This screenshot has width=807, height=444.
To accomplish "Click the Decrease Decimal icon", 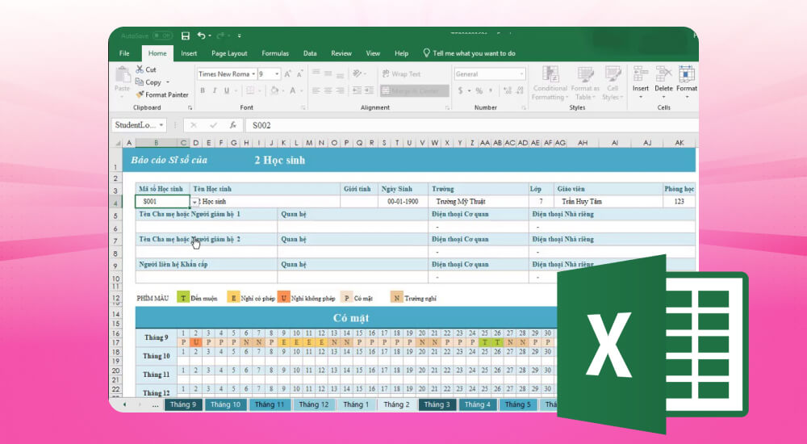I will (x=520, y=90).
